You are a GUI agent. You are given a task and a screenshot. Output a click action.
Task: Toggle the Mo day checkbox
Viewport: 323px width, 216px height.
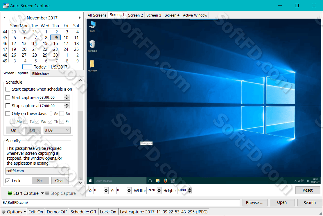coord(12,121)
